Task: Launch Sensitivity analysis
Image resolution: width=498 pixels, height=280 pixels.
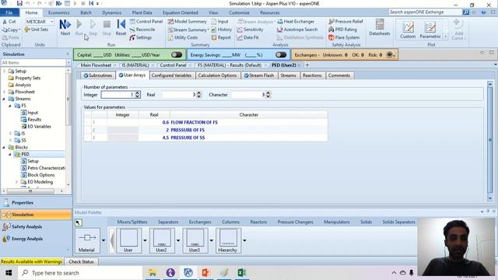Action: (x=251, y=30)
